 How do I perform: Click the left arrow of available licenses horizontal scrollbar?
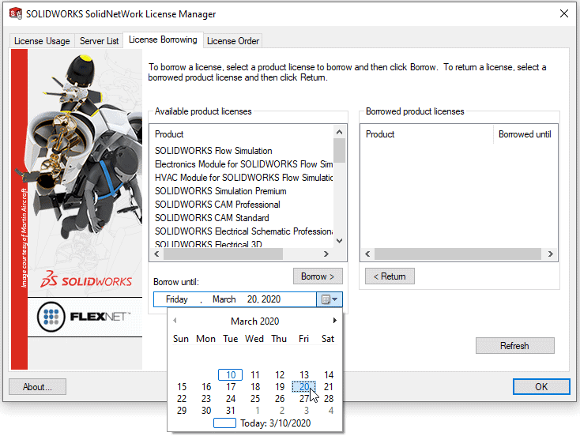pyautogui.click(x=156, y=254)
